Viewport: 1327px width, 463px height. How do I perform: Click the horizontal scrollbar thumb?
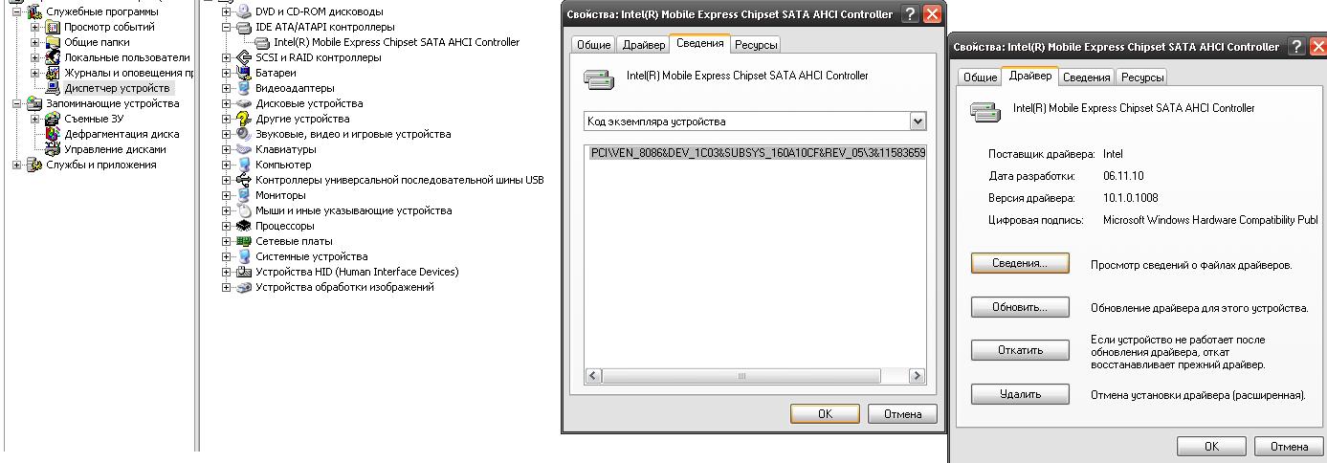click(740, 377)
